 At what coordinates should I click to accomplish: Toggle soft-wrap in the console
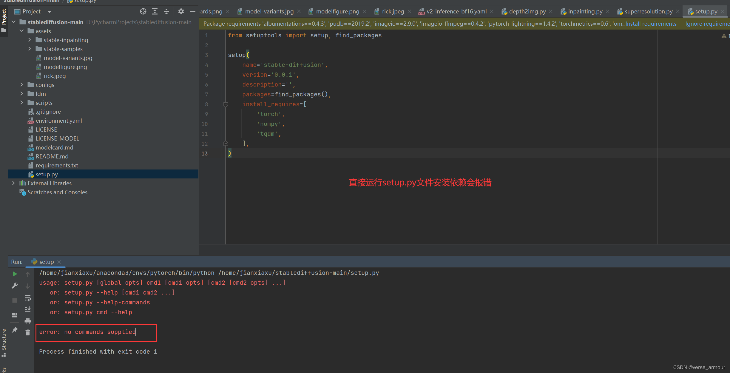[28, 298]
